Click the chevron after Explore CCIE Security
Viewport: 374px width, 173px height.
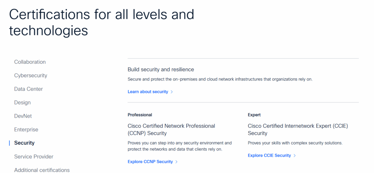pos(294,156)
